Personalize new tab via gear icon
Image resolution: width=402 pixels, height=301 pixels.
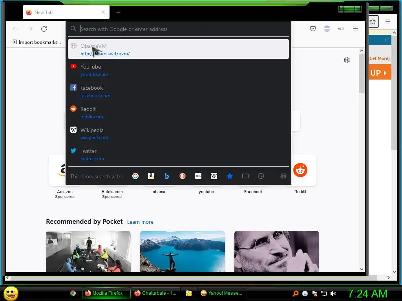347,60
